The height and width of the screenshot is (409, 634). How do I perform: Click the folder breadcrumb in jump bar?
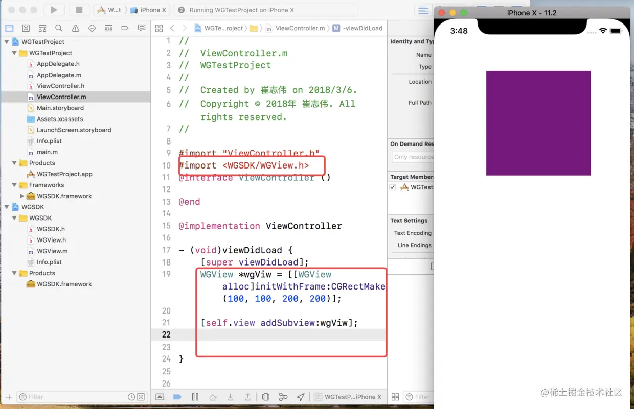pos(254,28)
